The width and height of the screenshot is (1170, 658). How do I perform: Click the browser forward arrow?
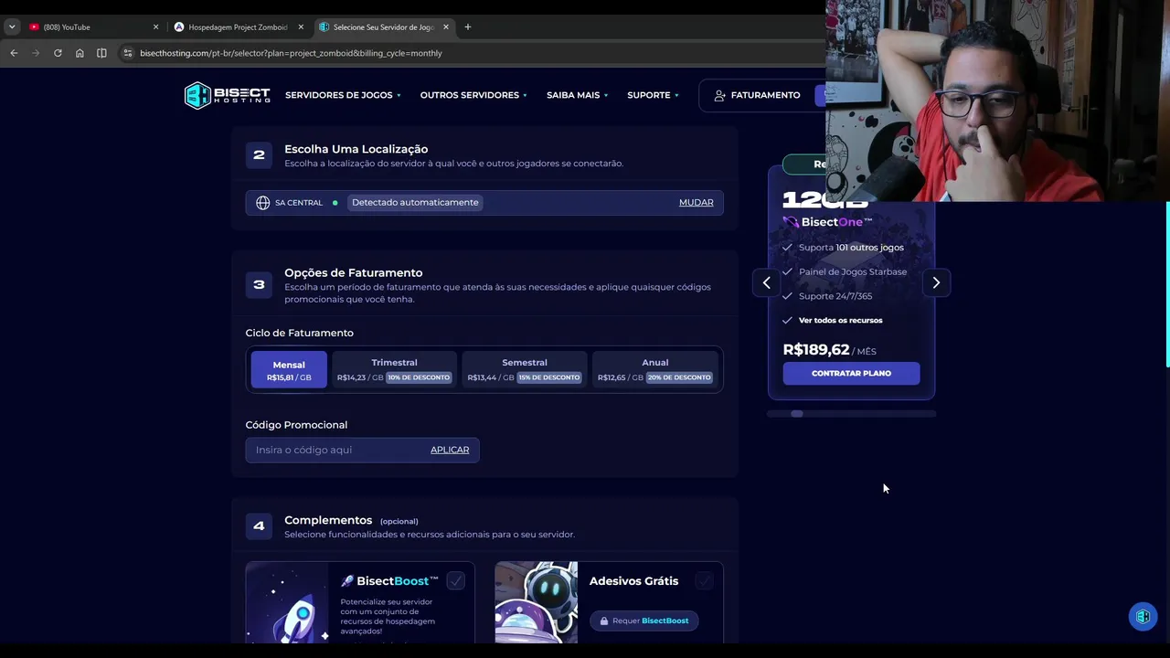[x=36, y=53]
